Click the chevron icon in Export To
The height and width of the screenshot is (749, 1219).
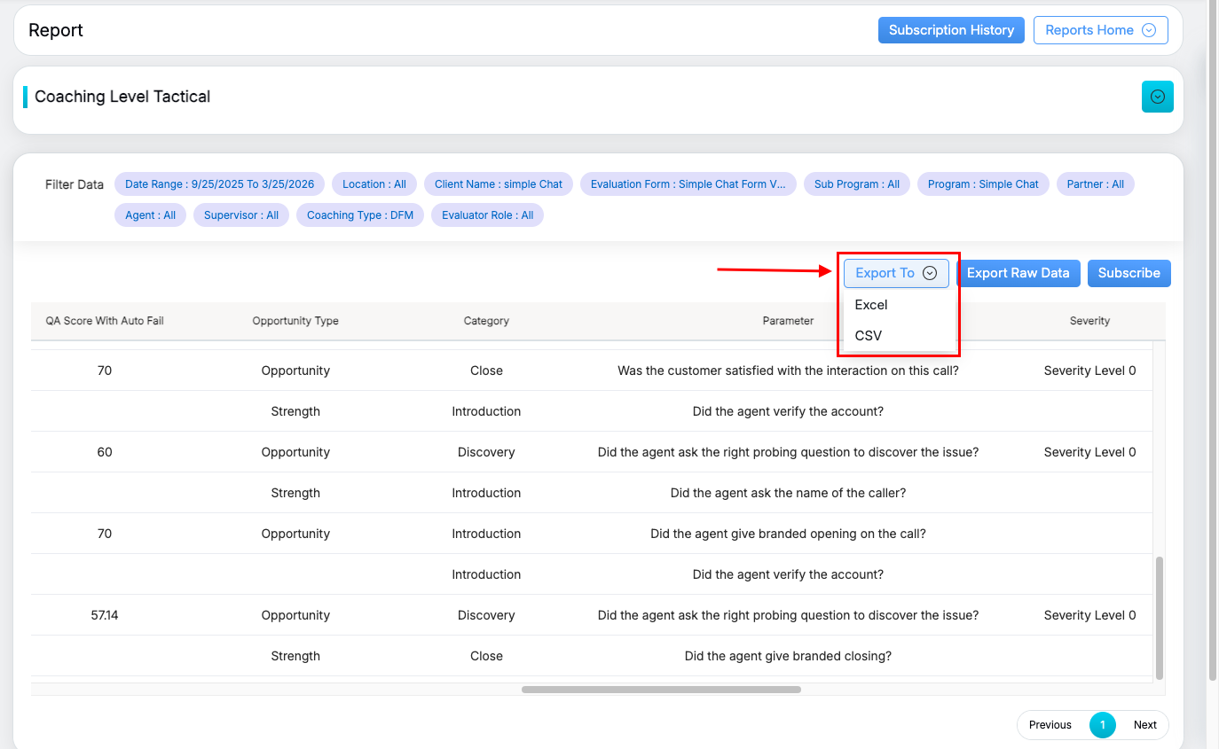930,273
